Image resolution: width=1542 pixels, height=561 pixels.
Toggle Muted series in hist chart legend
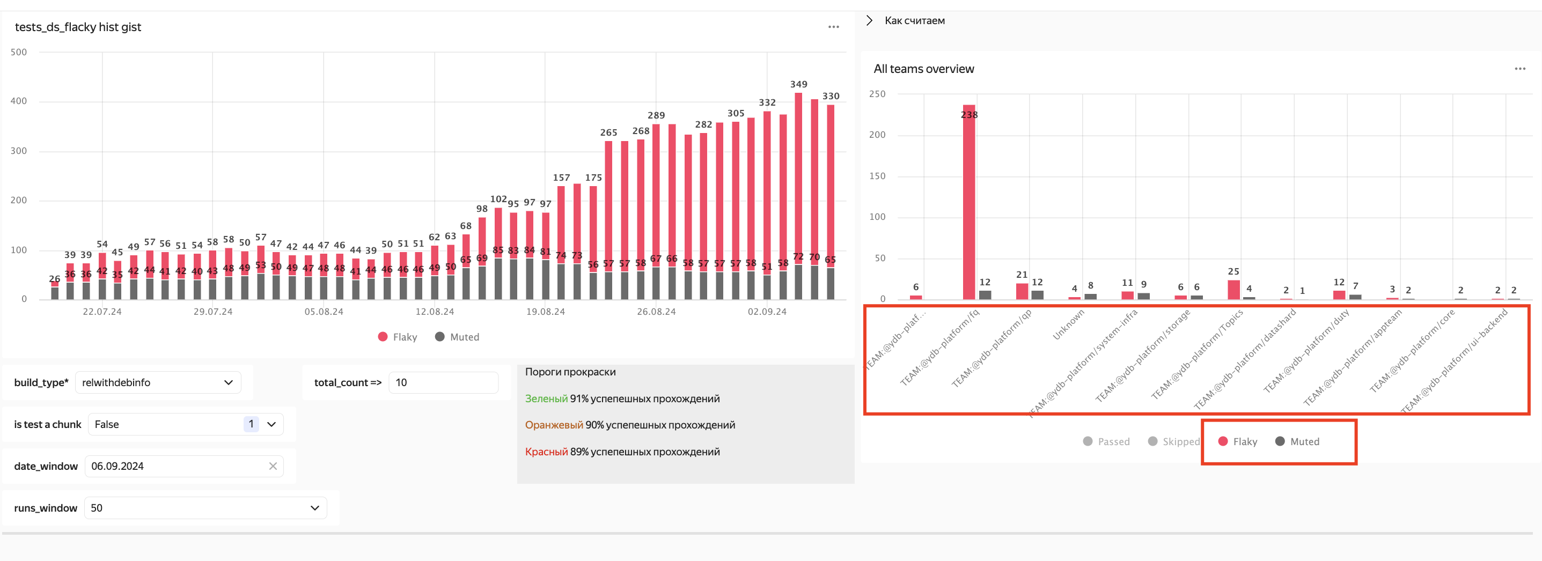point(457,337)
